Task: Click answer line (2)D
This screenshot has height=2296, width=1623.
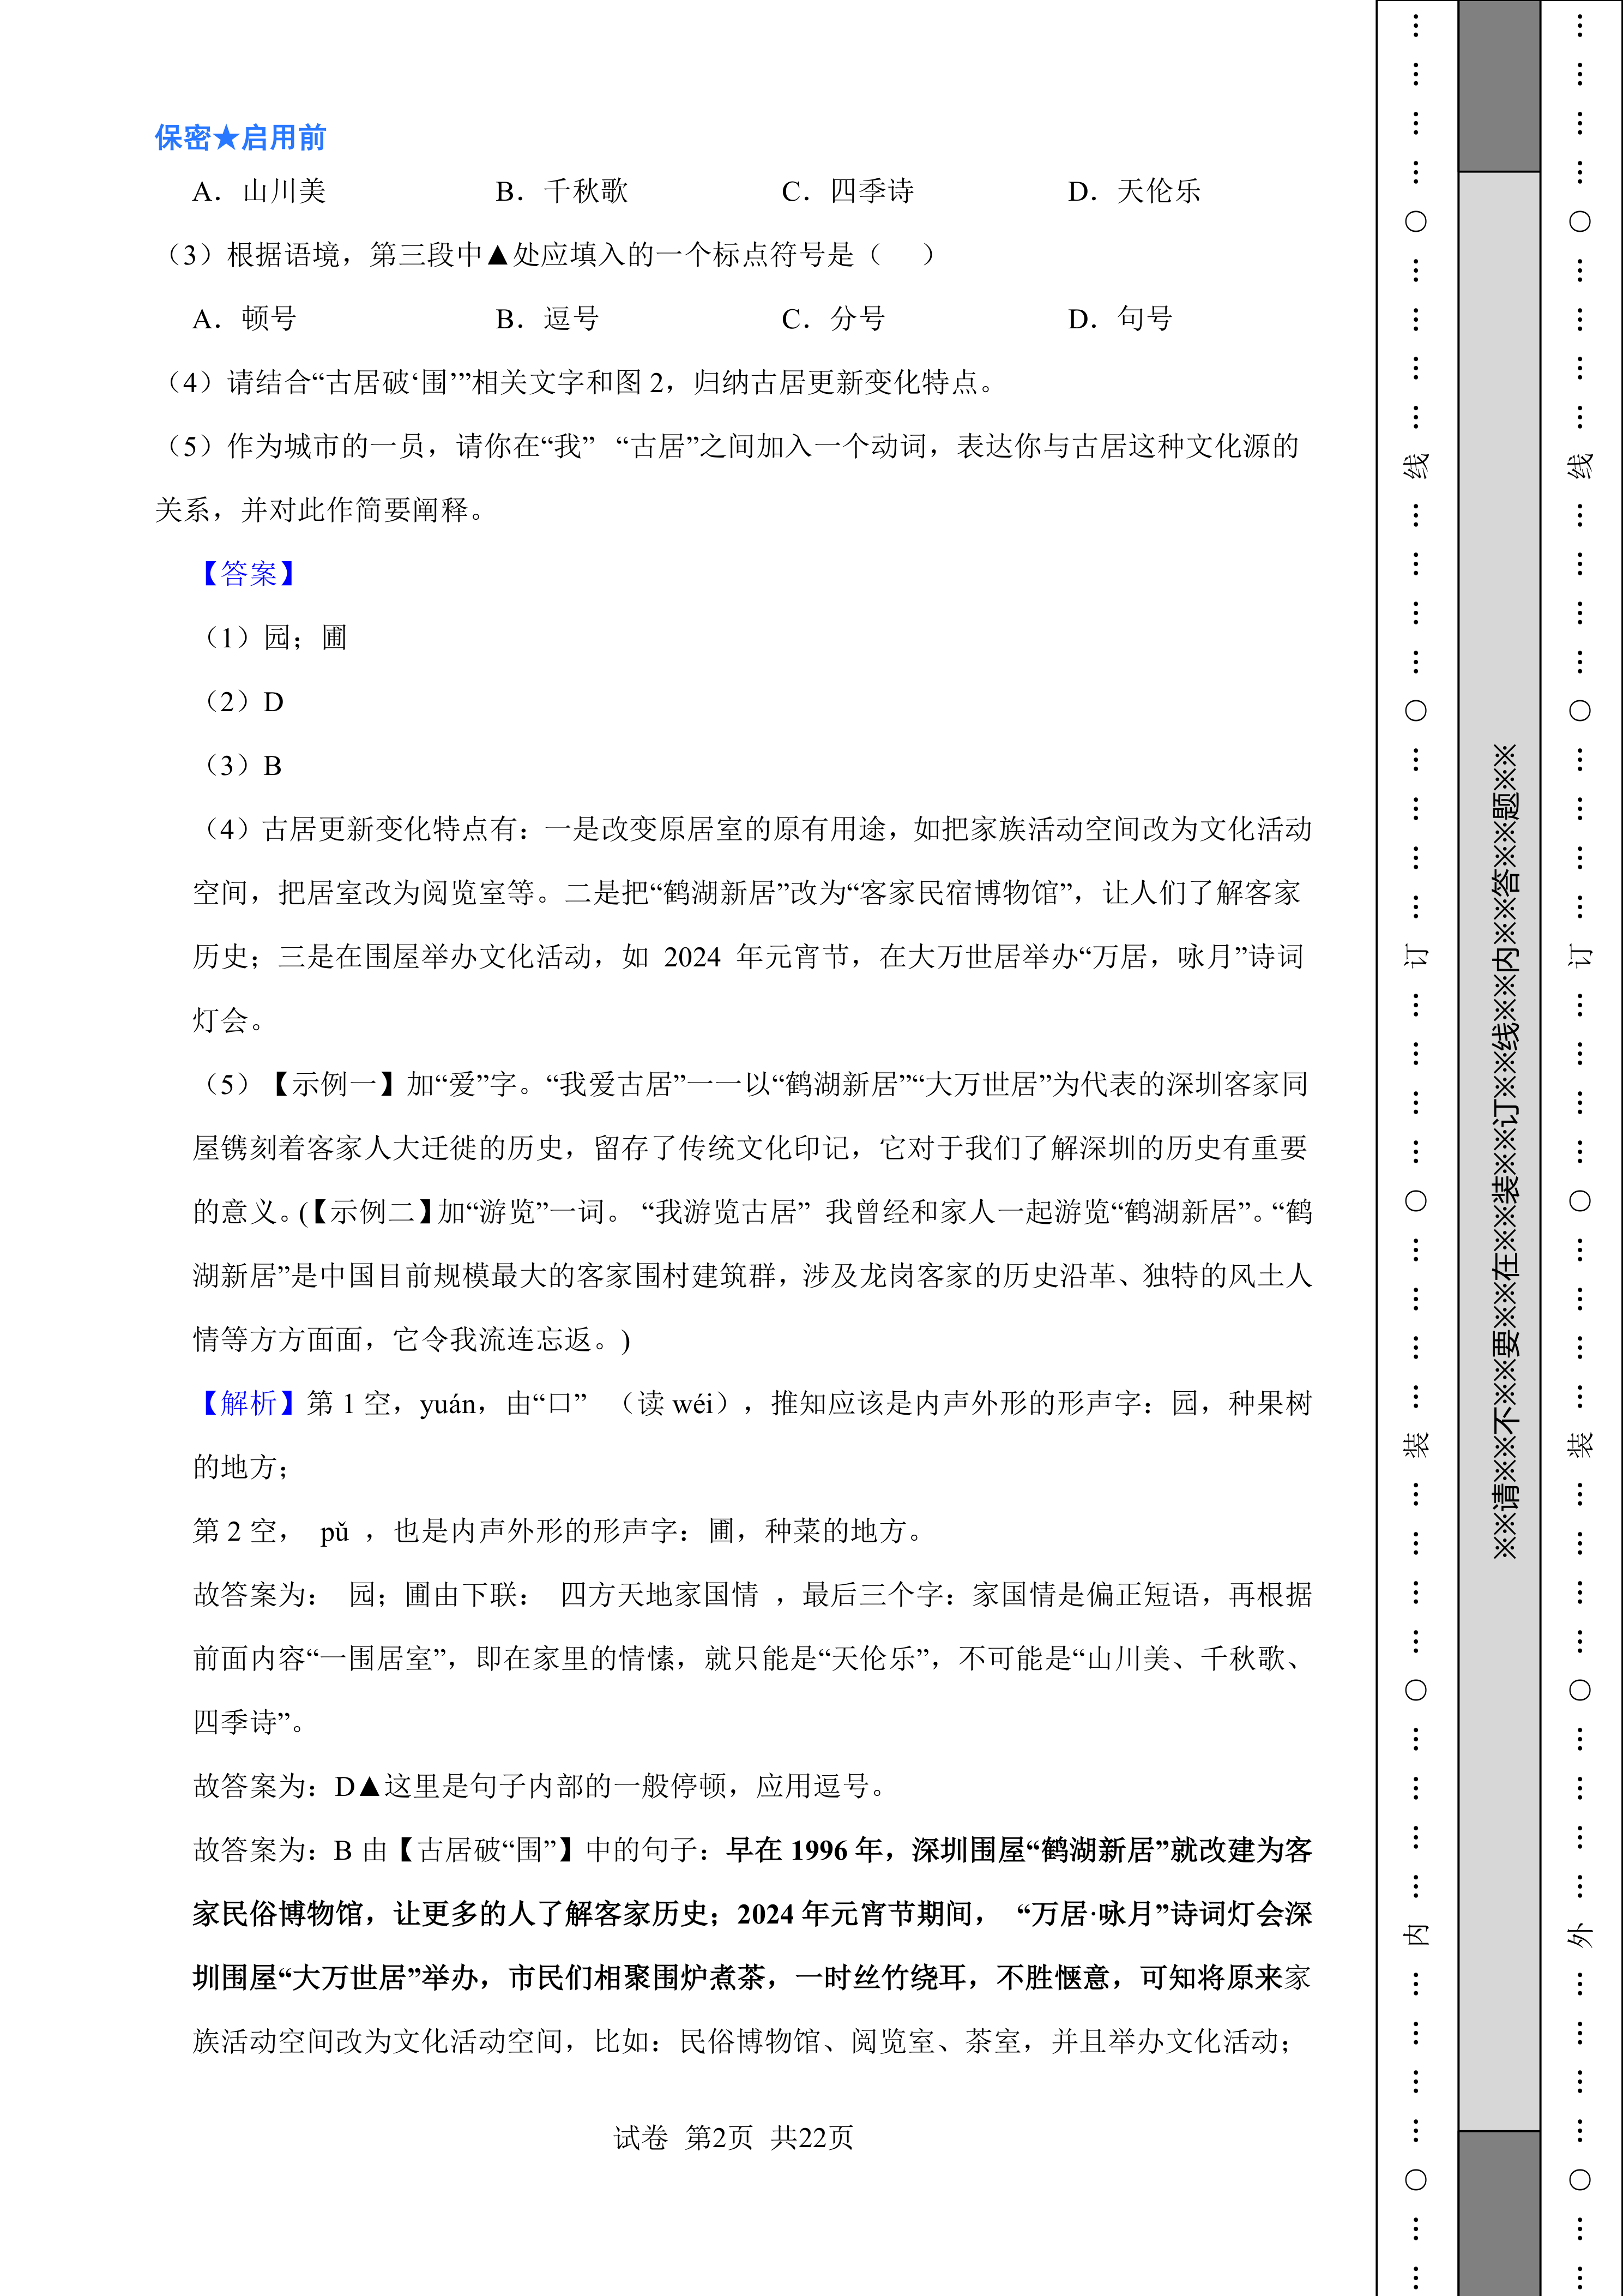Action: (x=245, y=702)
